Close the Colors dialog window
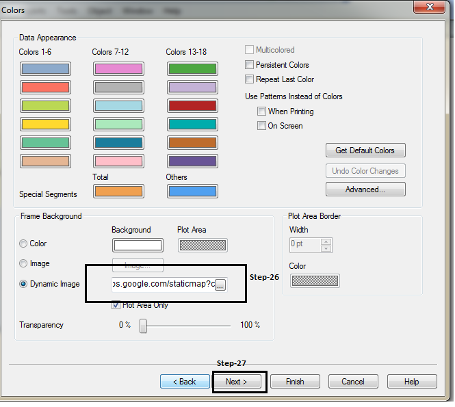The width and height of the screenshot is (455, 407). [429, 7]
